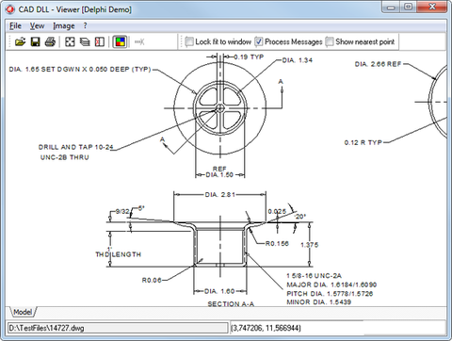Toggle the colored squares color-mode button
Viewport: 452px width, 341px height.
coord(120,41)
